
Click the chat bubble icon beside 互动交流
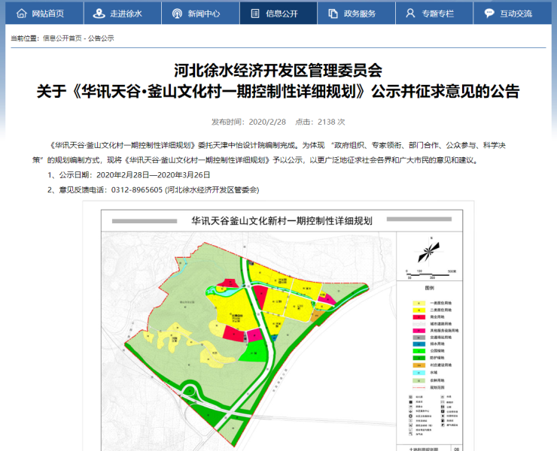(489, 14)
